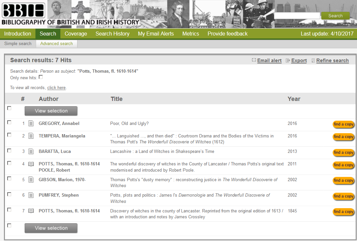Click the BBIH logo in header

coord(23,11)
